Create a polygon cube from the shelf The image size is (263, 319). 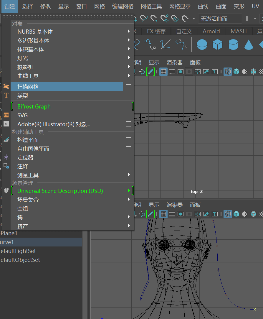(x=217, y=44)
